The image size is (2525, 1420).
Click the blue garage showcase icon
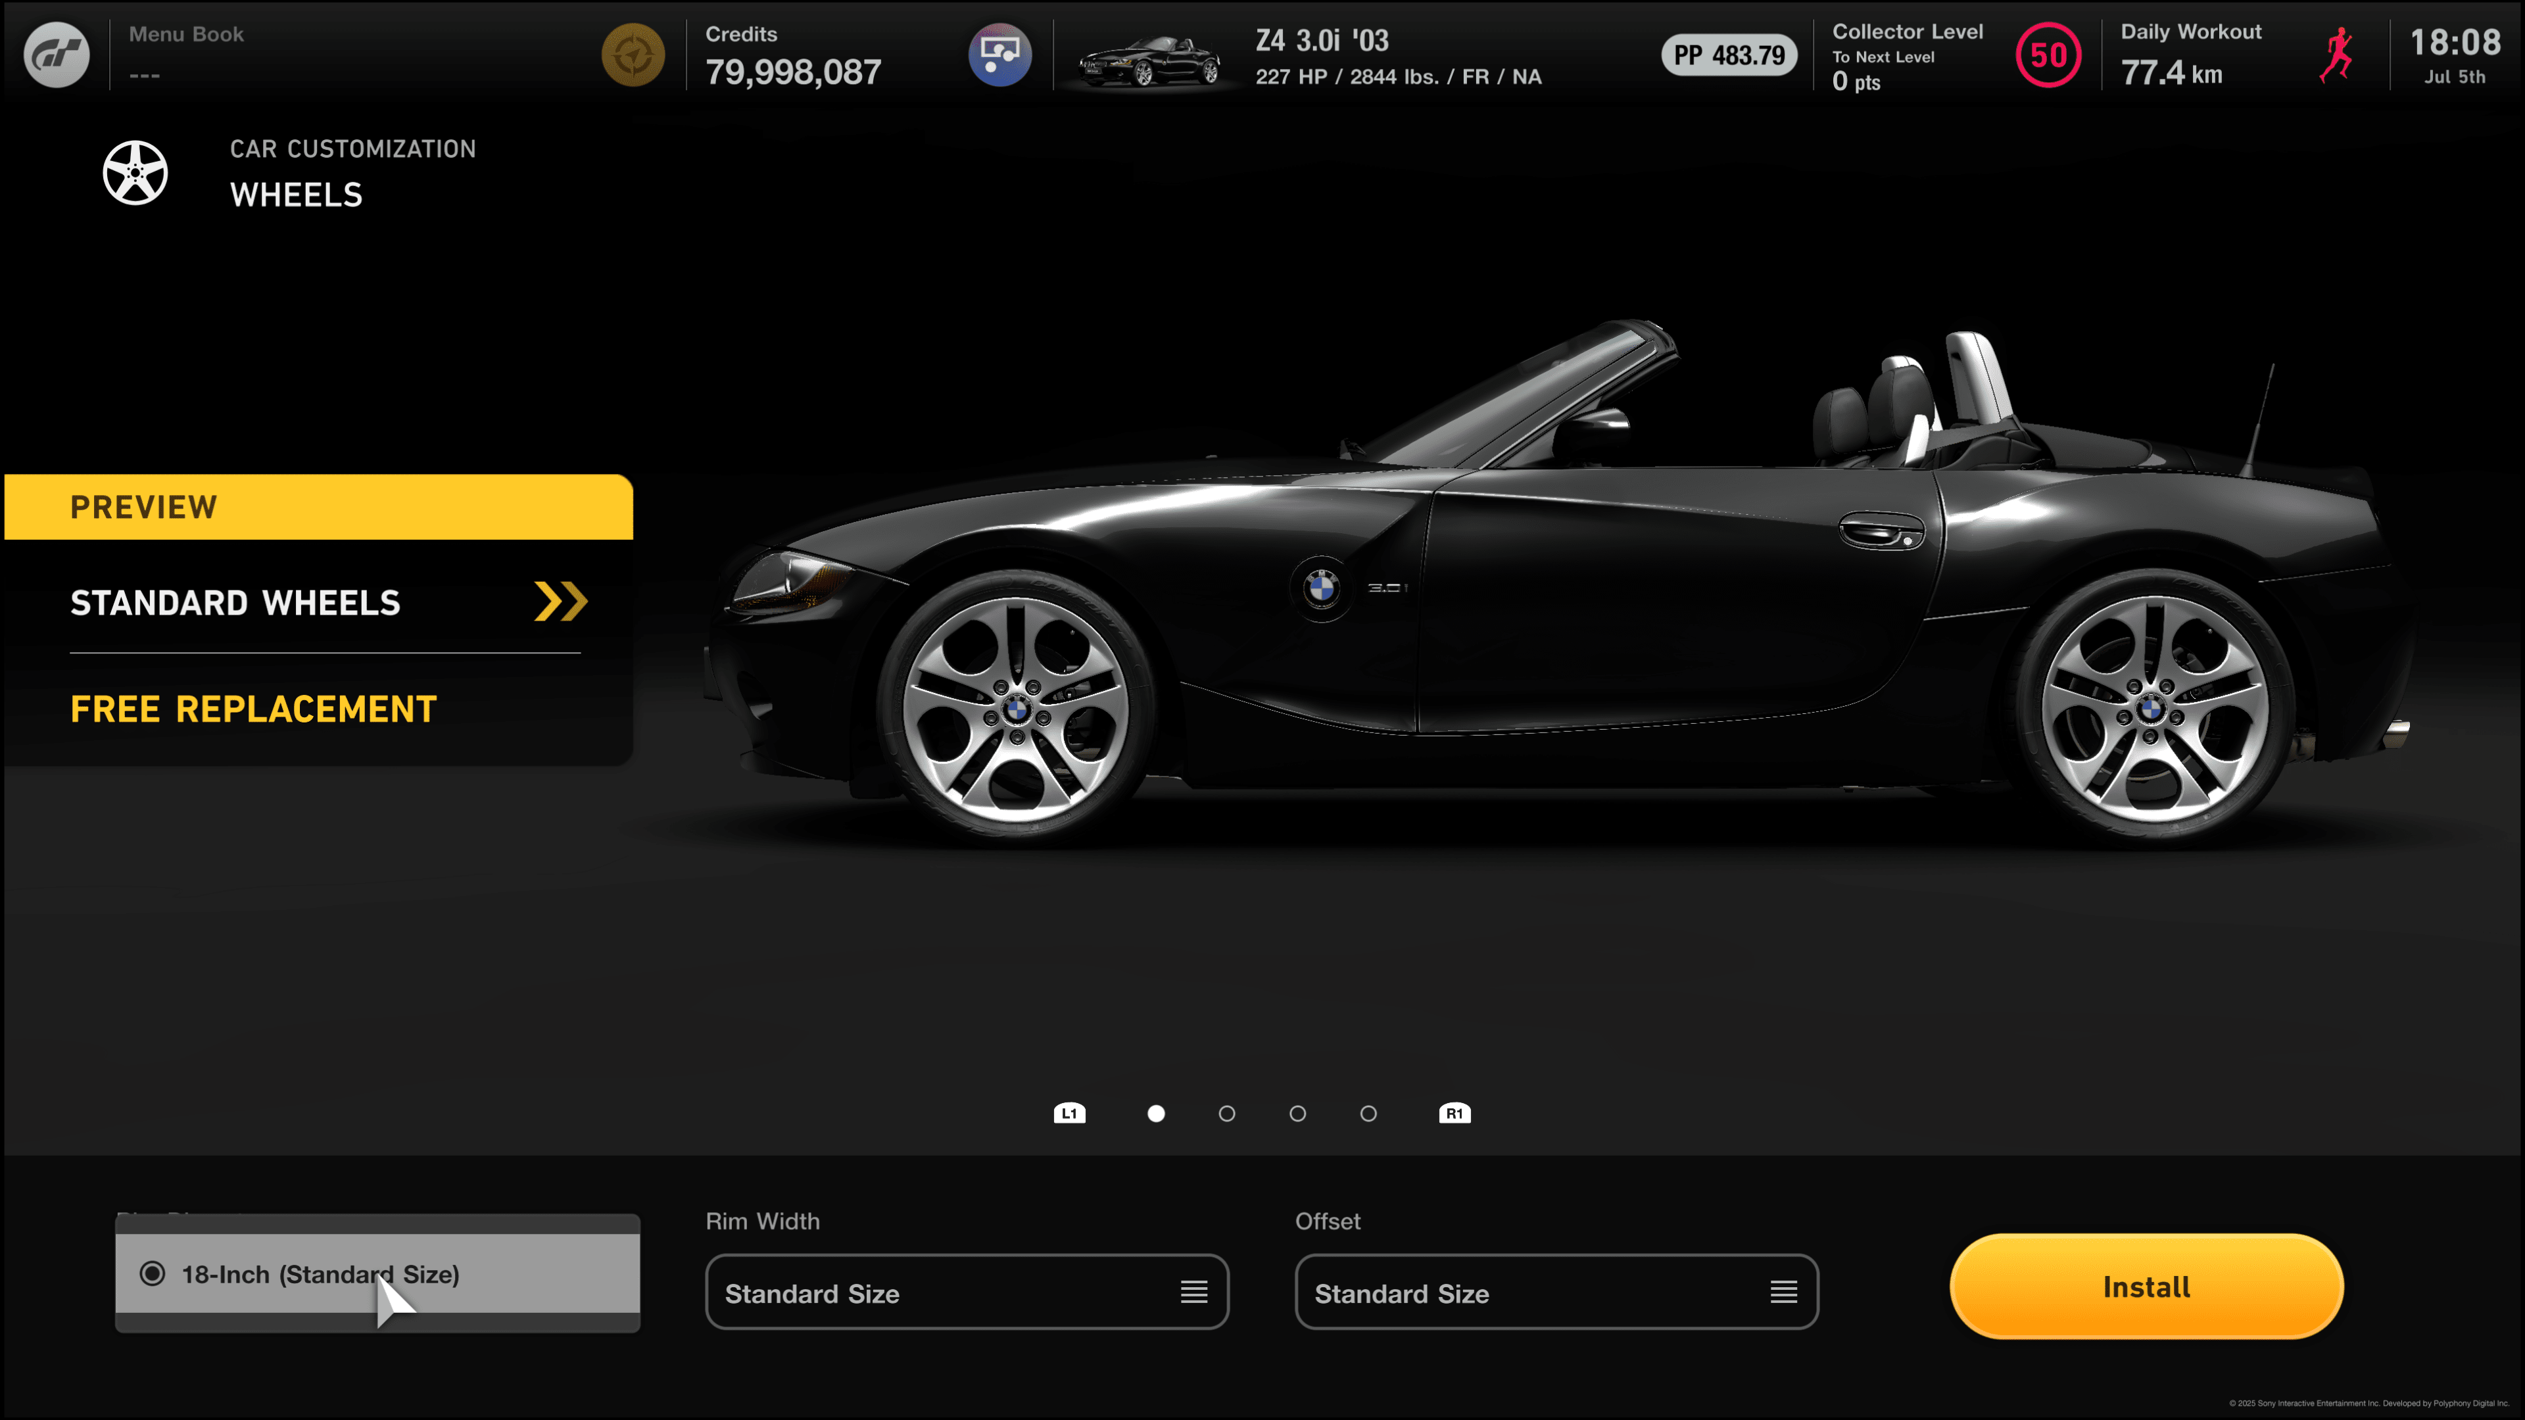pos(999,55)
